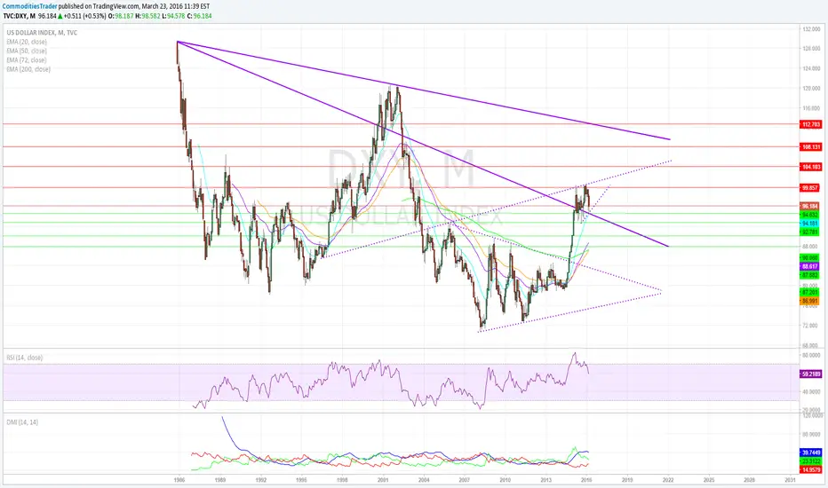Click the 1986 year on time axis
The height and width of the screenshot is (488, 828).
click(x=179, y=480)
